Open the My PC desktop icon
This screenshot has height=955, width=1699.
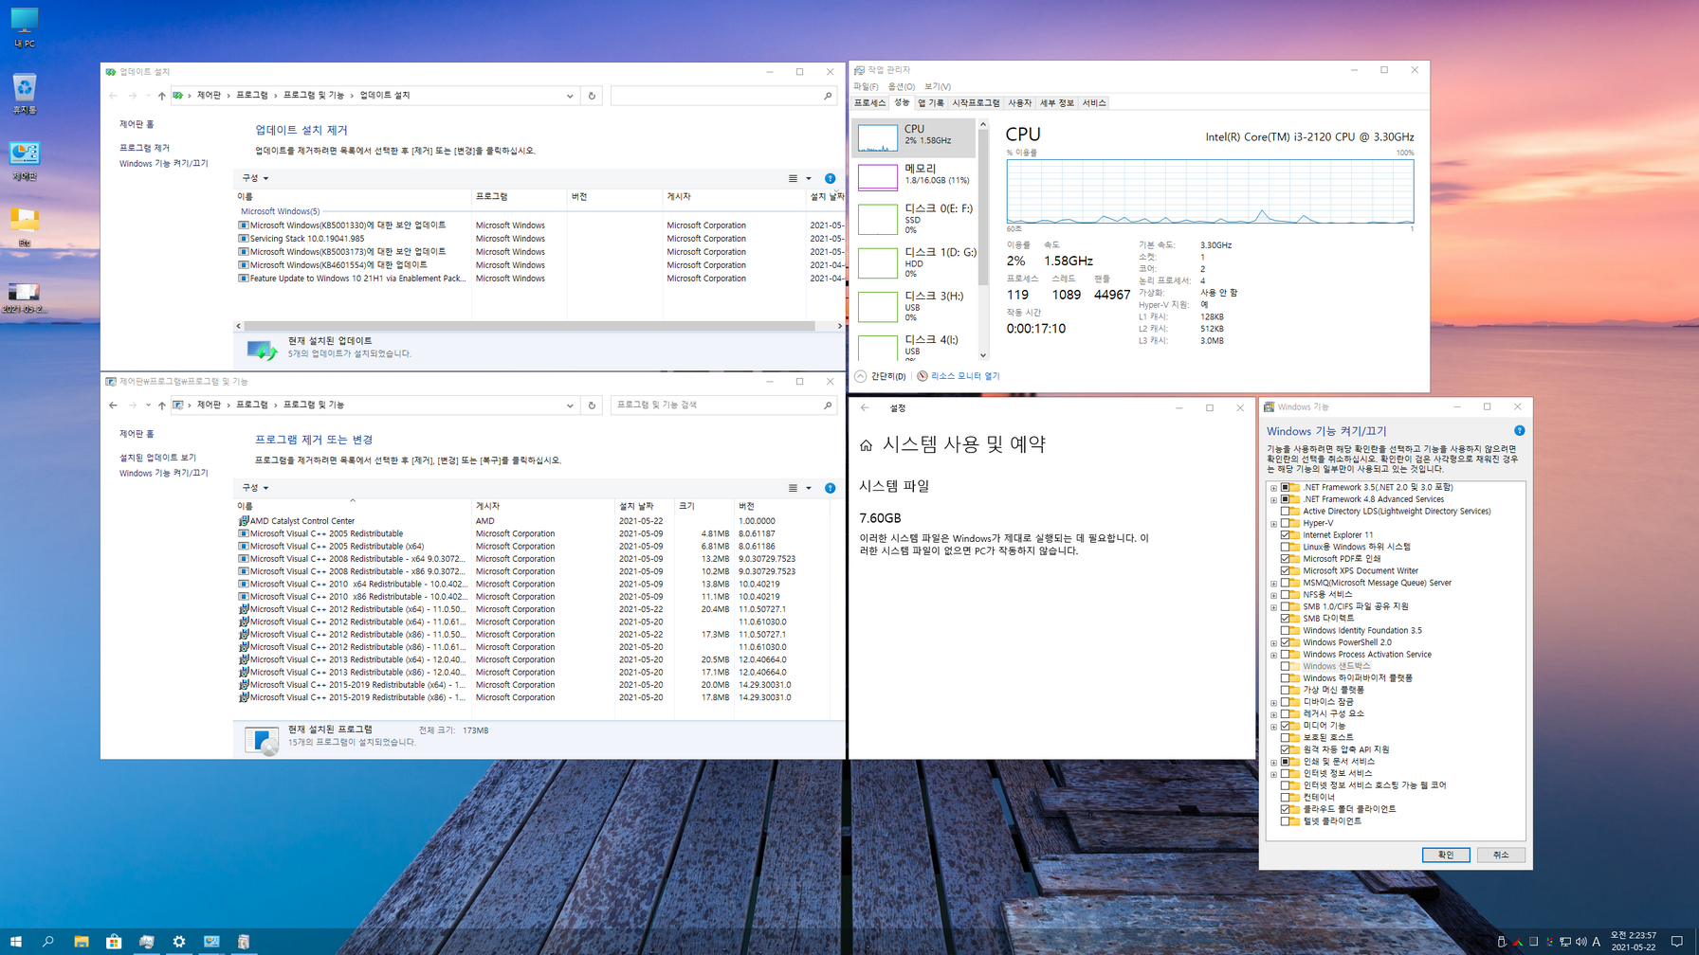point(24,27)
